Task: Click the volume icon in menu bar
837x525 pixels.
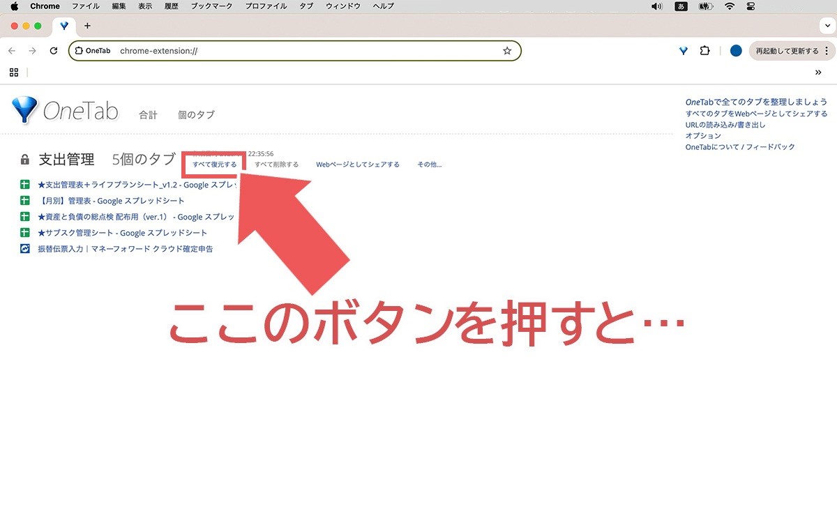Action: 656,6
